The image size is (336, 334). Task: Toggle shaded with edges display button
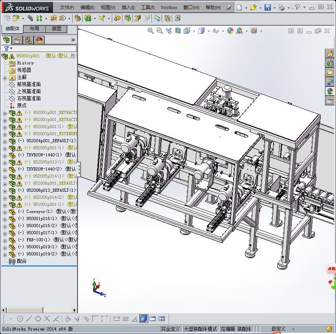(143, 319)
